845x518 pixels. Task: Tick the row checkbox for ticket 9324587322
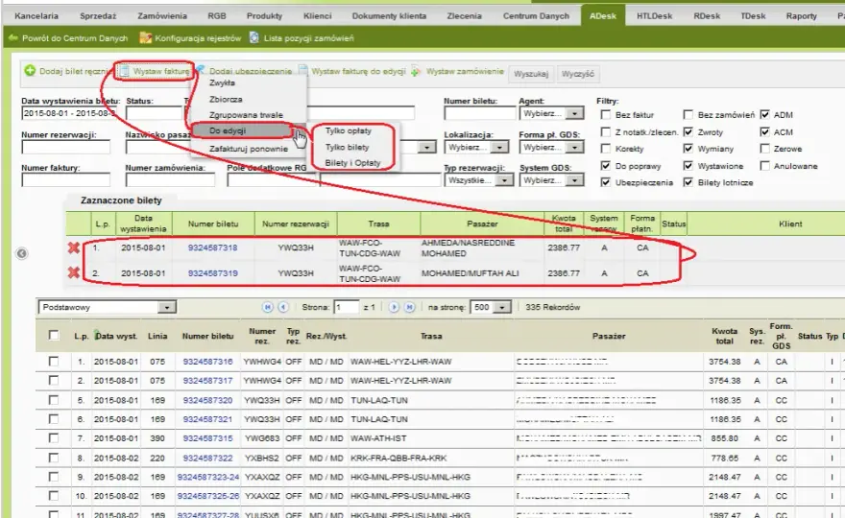point(54,458)
